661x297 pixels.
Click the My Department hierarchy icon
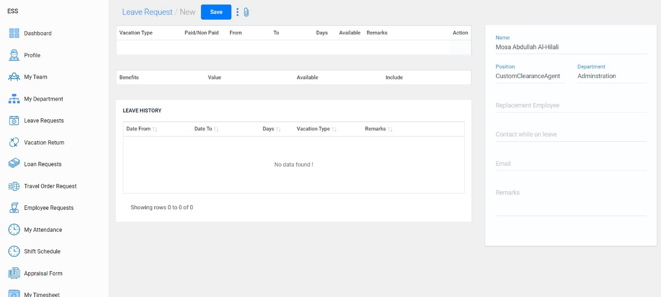[14, 99]
